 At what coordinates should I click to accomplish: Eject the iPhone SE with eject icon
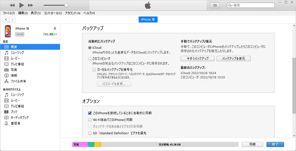(55, 28)
